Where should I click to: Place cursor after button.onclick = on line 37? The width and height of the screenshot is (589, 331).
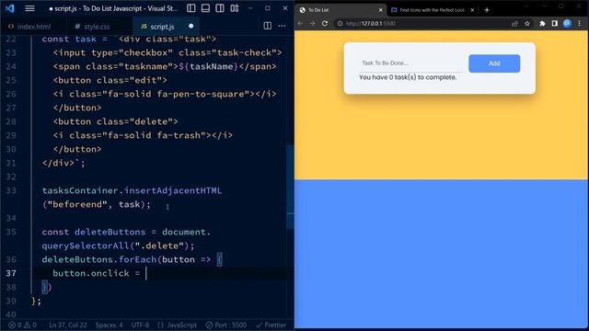146,273
